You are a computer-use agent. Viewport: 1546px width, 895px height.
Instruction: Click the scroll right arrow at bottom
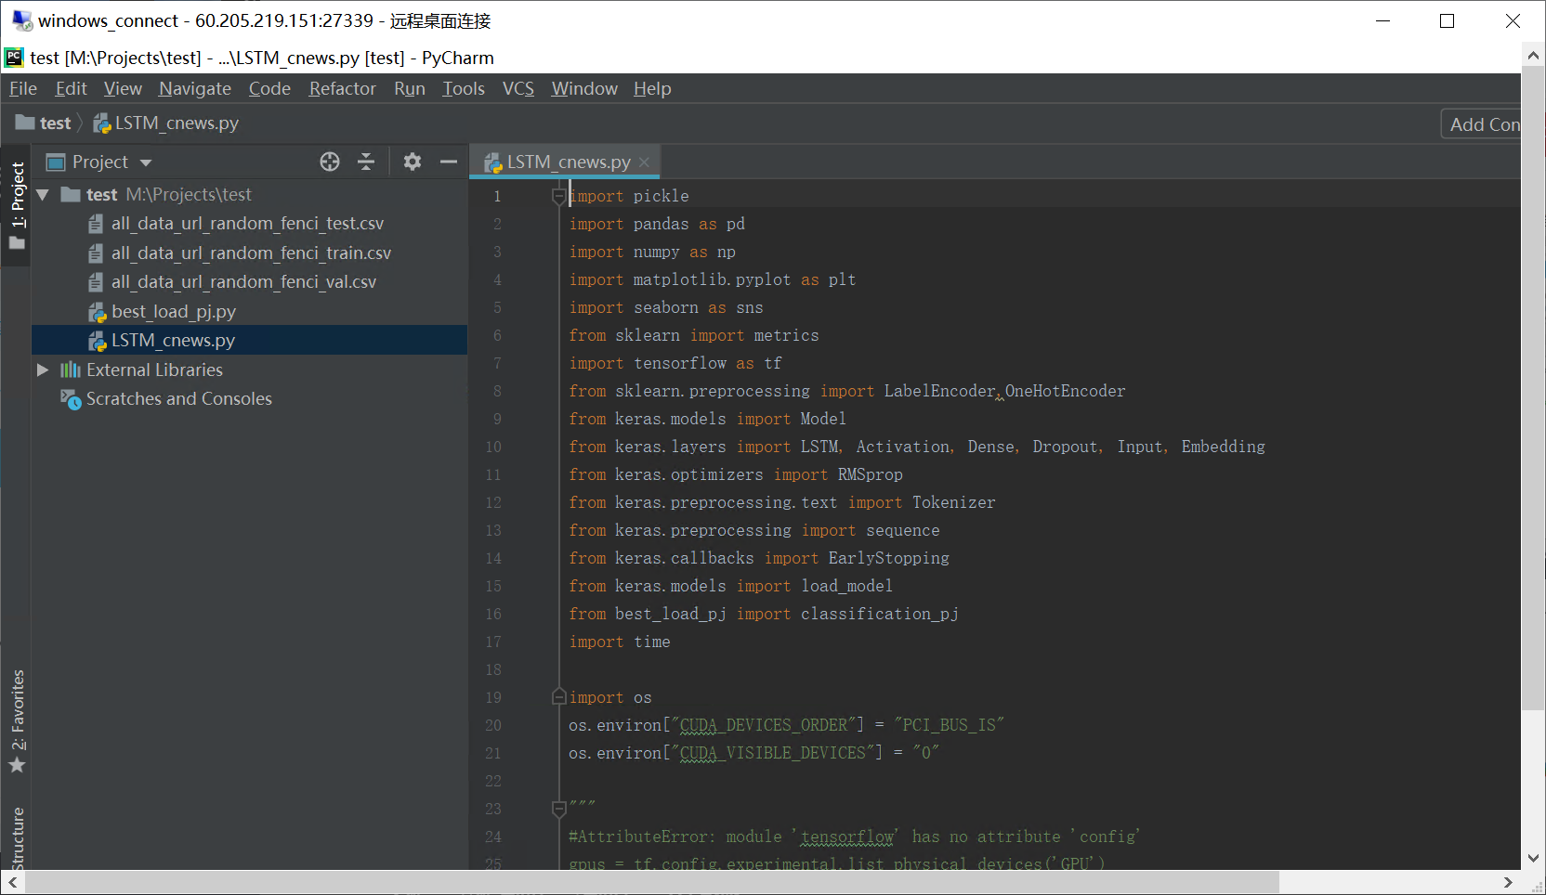tap(1508, 882)
